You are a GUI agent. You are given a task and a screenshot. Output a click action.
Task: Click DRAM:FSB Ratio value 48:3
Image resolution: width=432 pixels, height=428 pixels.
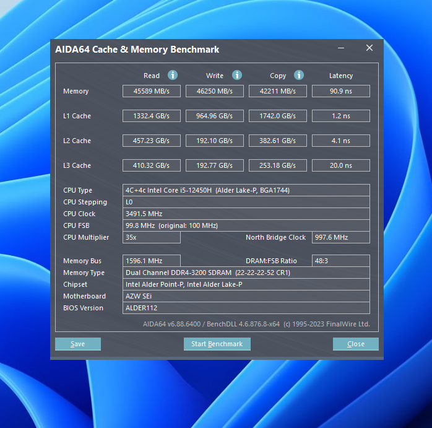(x=341, y=261)
